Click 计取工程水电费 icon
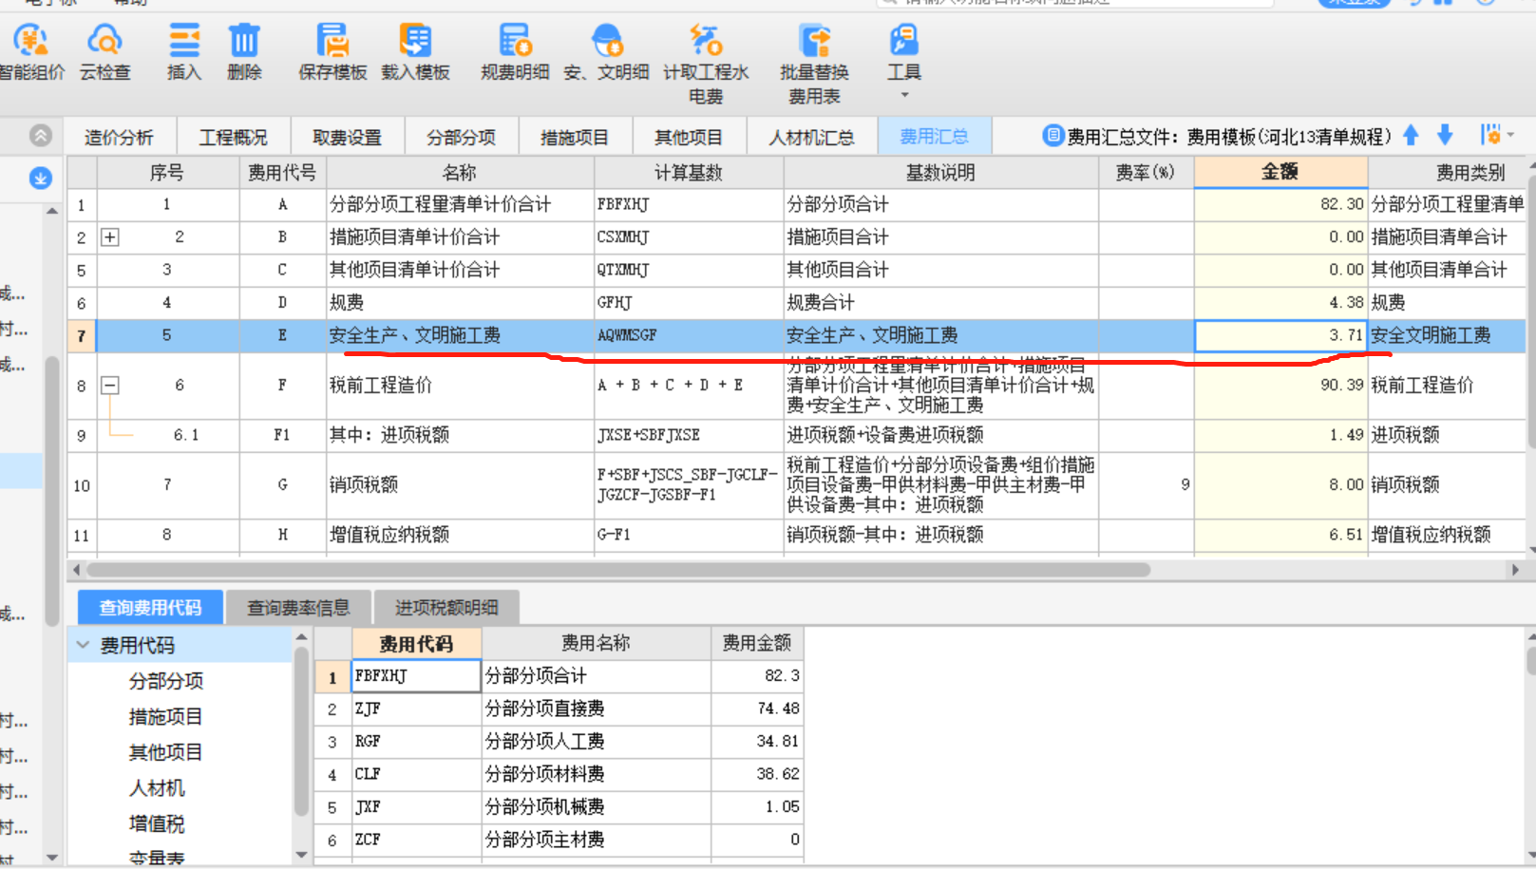Image resolution: width=1536 pixels, height=869 pixels. point(706,65)
